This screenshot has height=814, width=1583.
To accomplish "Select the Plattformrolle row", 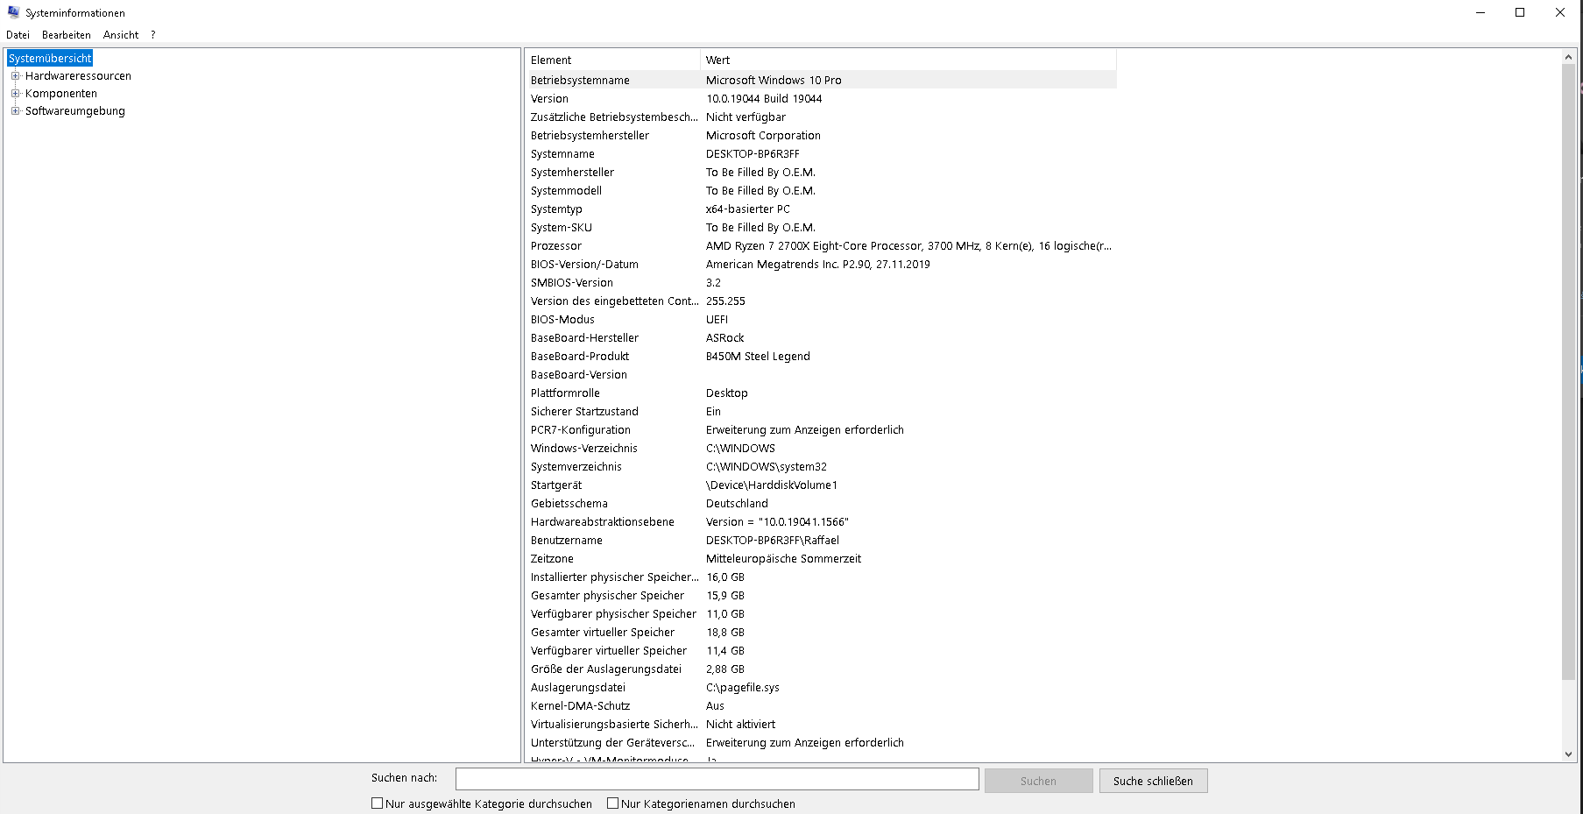I will click(x=821, y=393).
